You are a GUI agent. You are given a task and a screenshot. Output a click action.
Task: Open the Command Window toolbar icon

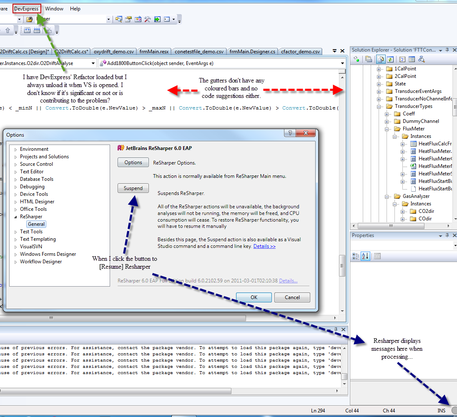tap(167, 19)
